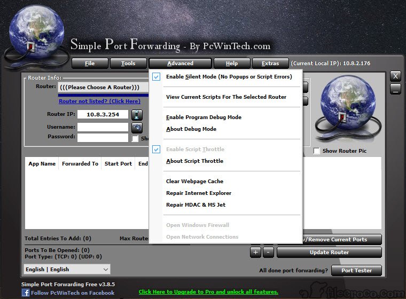Tick the checkbox next to the Password field
The height and width of the screenshot is (299, 406).
click(135, 138)
